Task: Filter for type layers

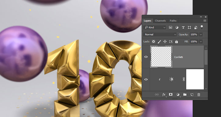Action: tap(183, 27)
